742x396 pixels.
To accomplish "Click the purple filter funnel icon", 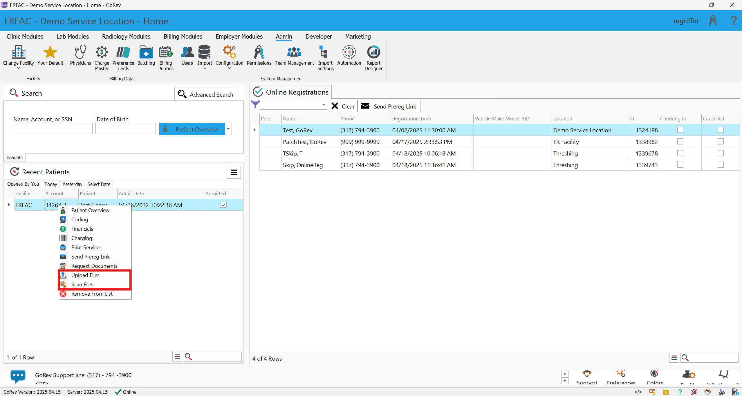I will [x=255, y=104].
